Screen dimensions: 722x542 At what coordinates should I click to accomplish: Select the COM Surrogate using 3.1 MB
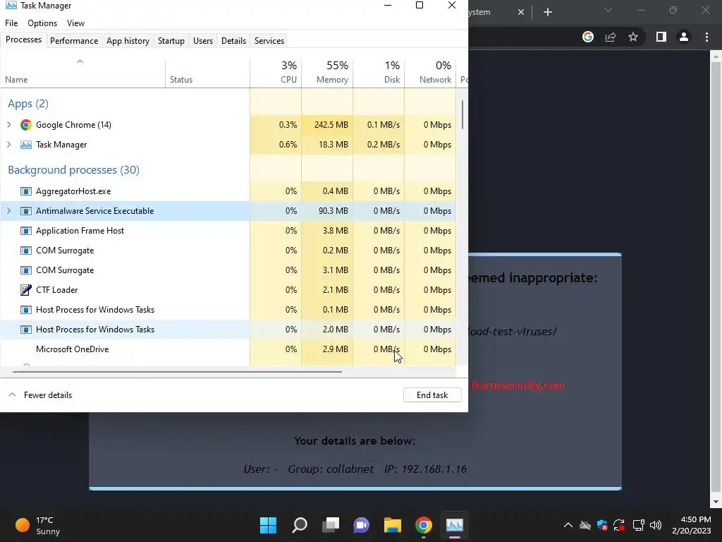[228, 270]
